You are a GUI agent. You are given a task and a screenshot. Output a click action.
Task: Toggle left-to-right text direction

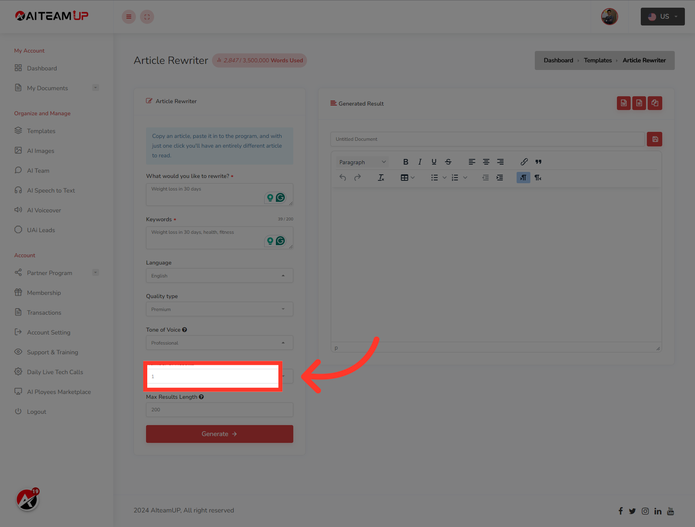[523, 177]
